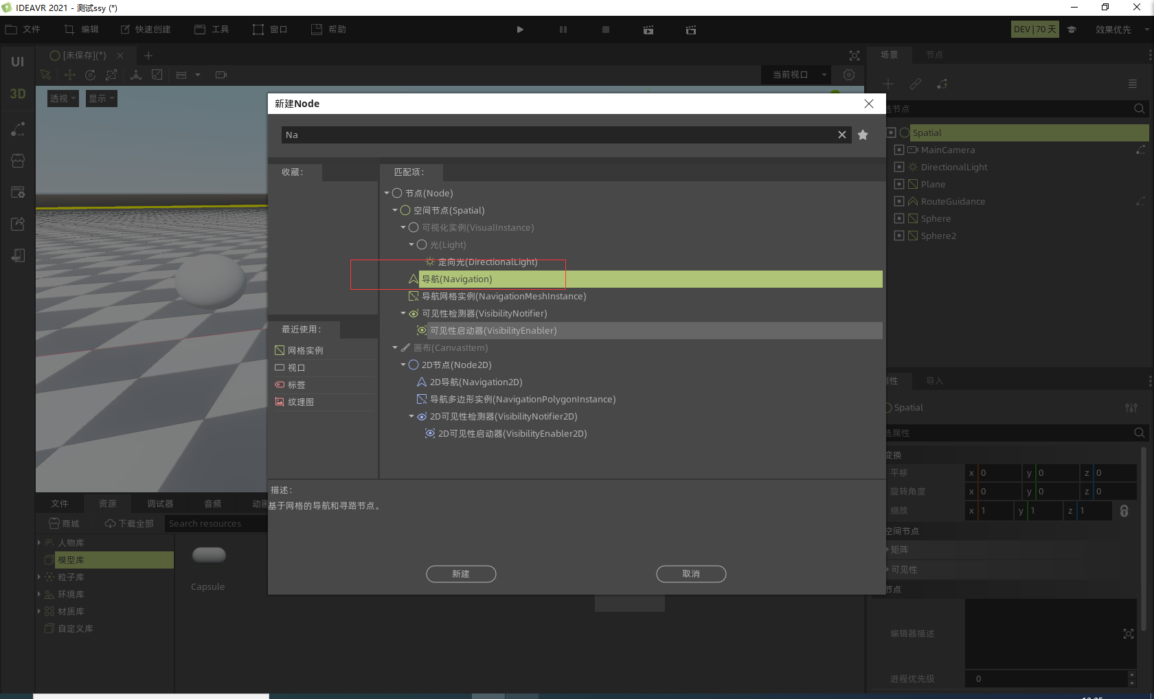Switch to 调试器 tab
Screen dimensions: 1154x699
tap(160, 503)
